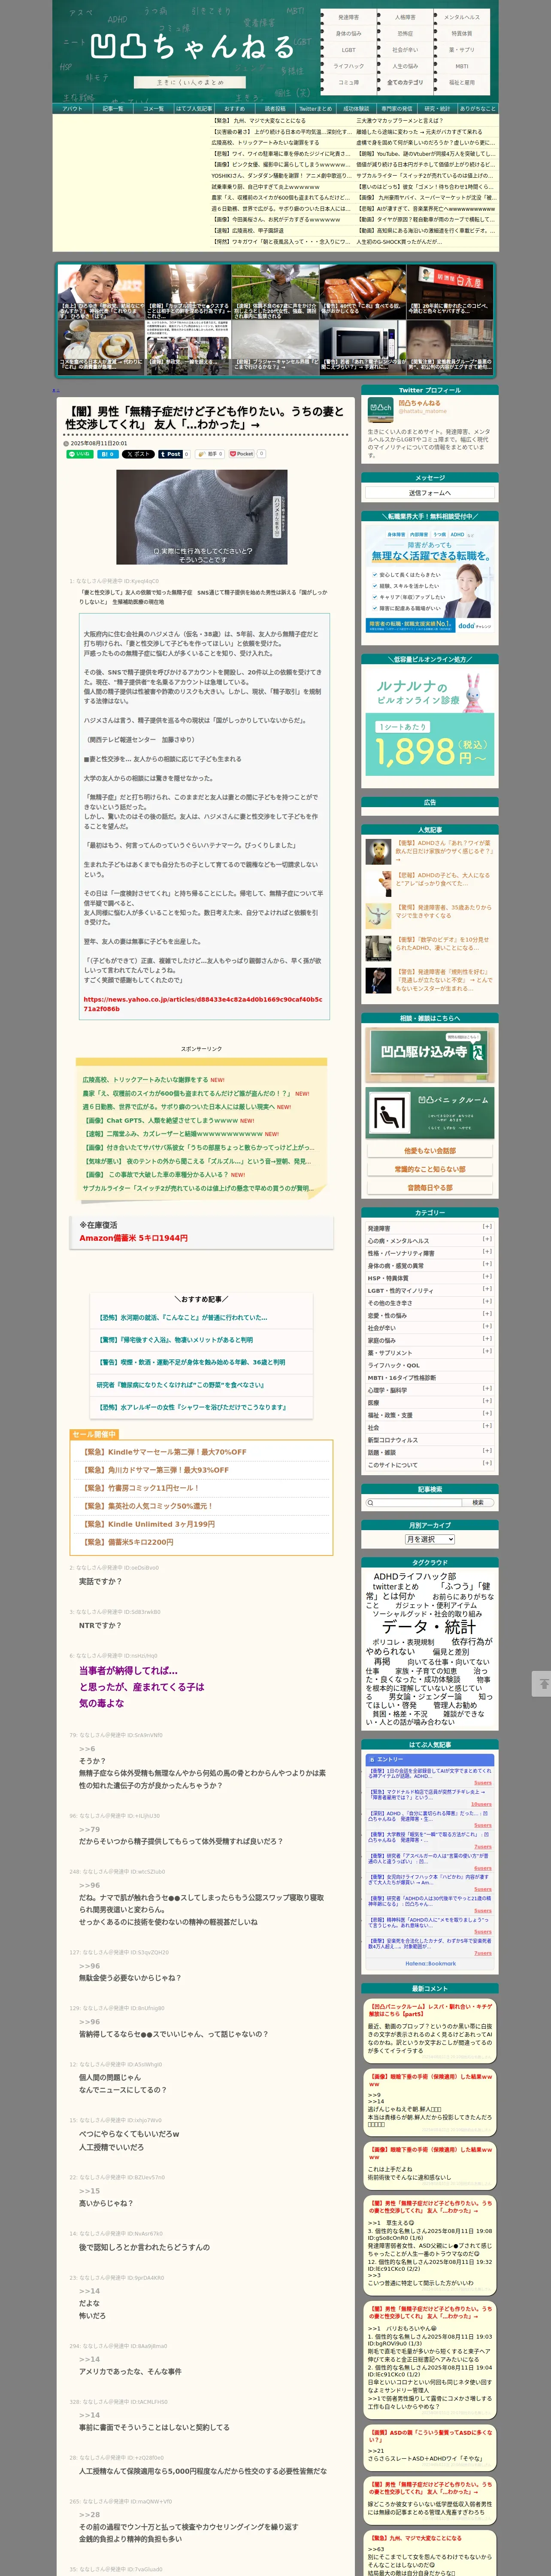The image size is (551, 2576).
Task: Expand 心の病・メンタルヘルス category
Action: tap(487, 1239)
